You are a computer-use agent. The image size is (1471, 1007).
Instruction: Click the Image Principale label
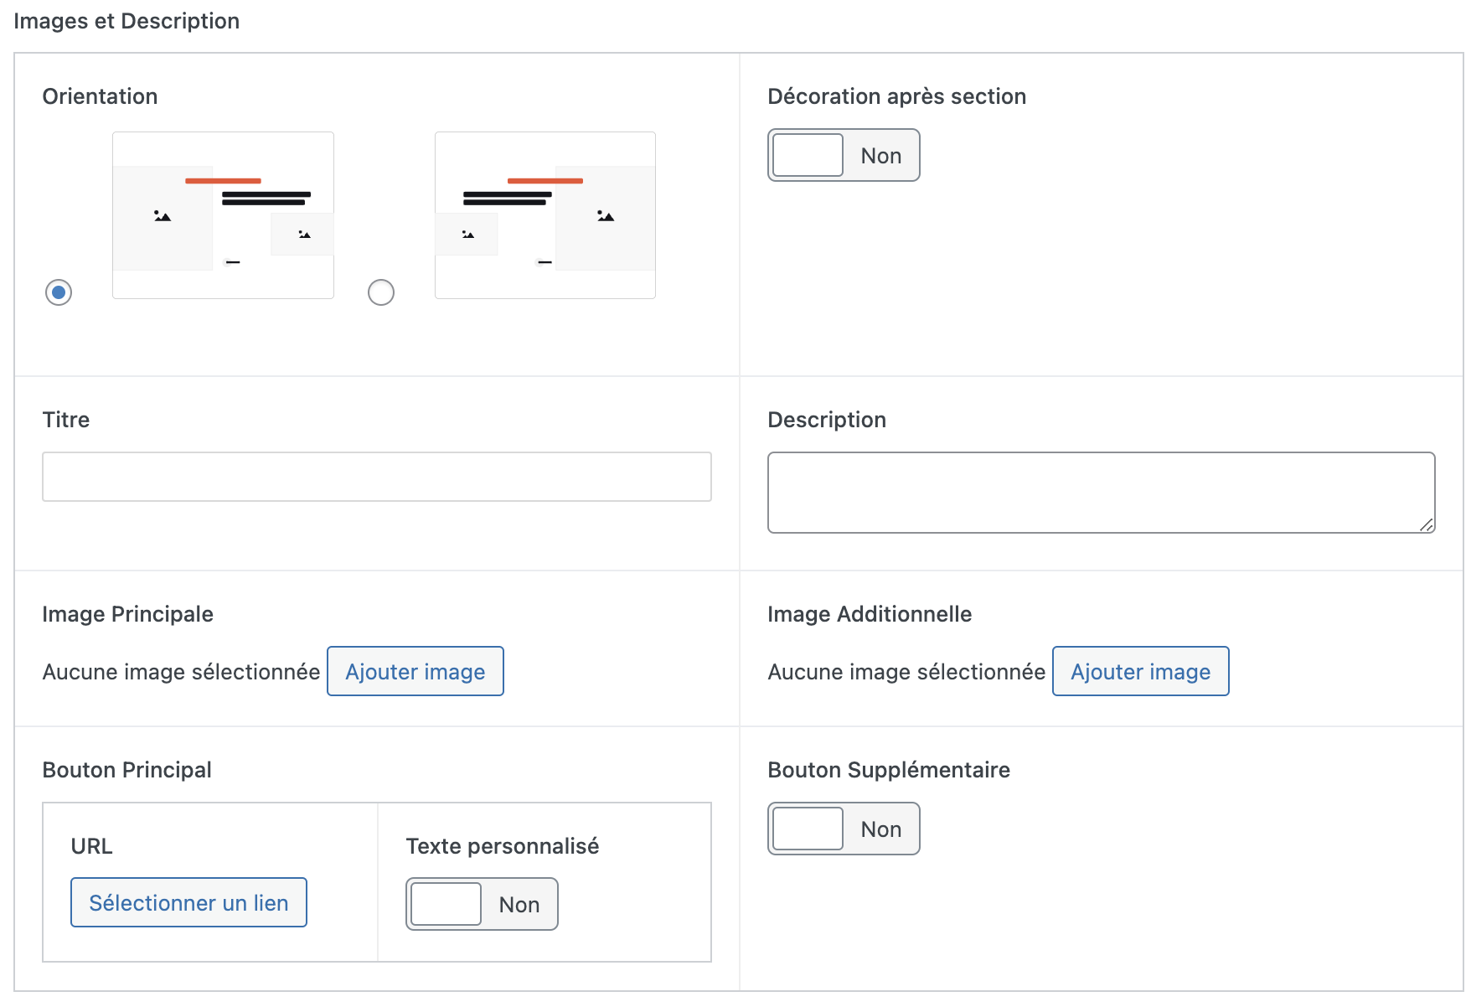127,614
